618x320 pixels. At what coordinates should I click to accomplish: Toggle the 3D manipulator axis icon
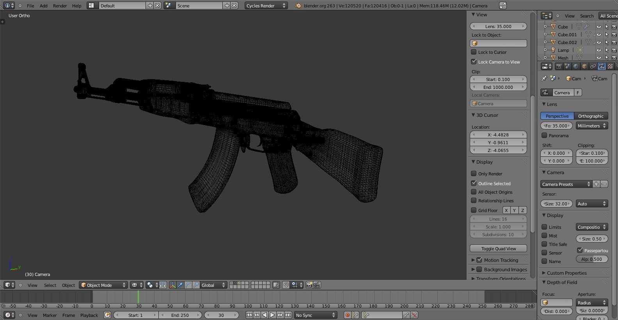[x=172, y=285]
